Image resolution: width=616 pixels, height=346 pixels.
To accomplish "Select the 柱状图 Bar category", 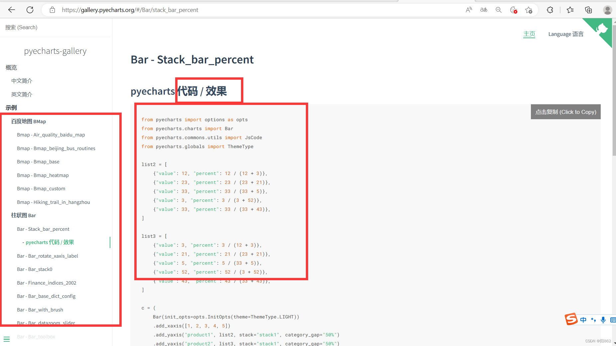I will point(24,216).
